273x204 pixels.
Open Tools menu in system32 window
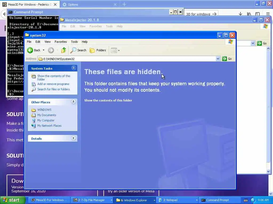pyautogui.click(x=74, y=42)
